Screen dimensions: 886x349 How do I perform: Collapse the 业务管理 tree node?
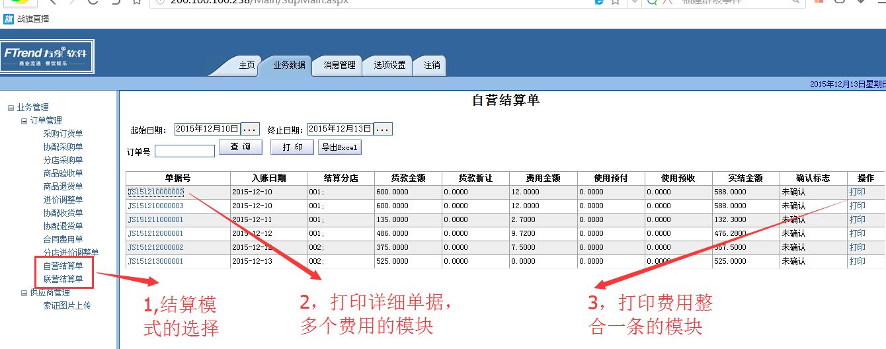(11, 108)
